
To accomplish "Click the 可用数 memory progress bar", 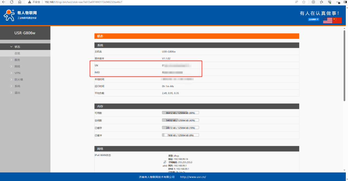I will [x=180, y=113].
